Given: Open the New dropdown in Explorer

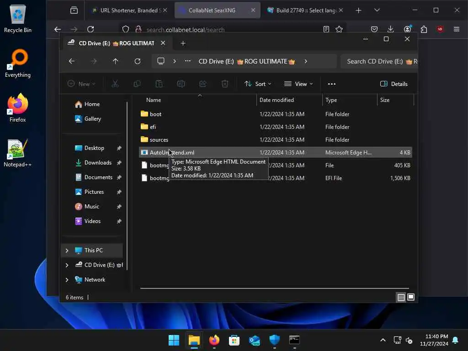Looking at the screenshot, I should click(81, 84).
